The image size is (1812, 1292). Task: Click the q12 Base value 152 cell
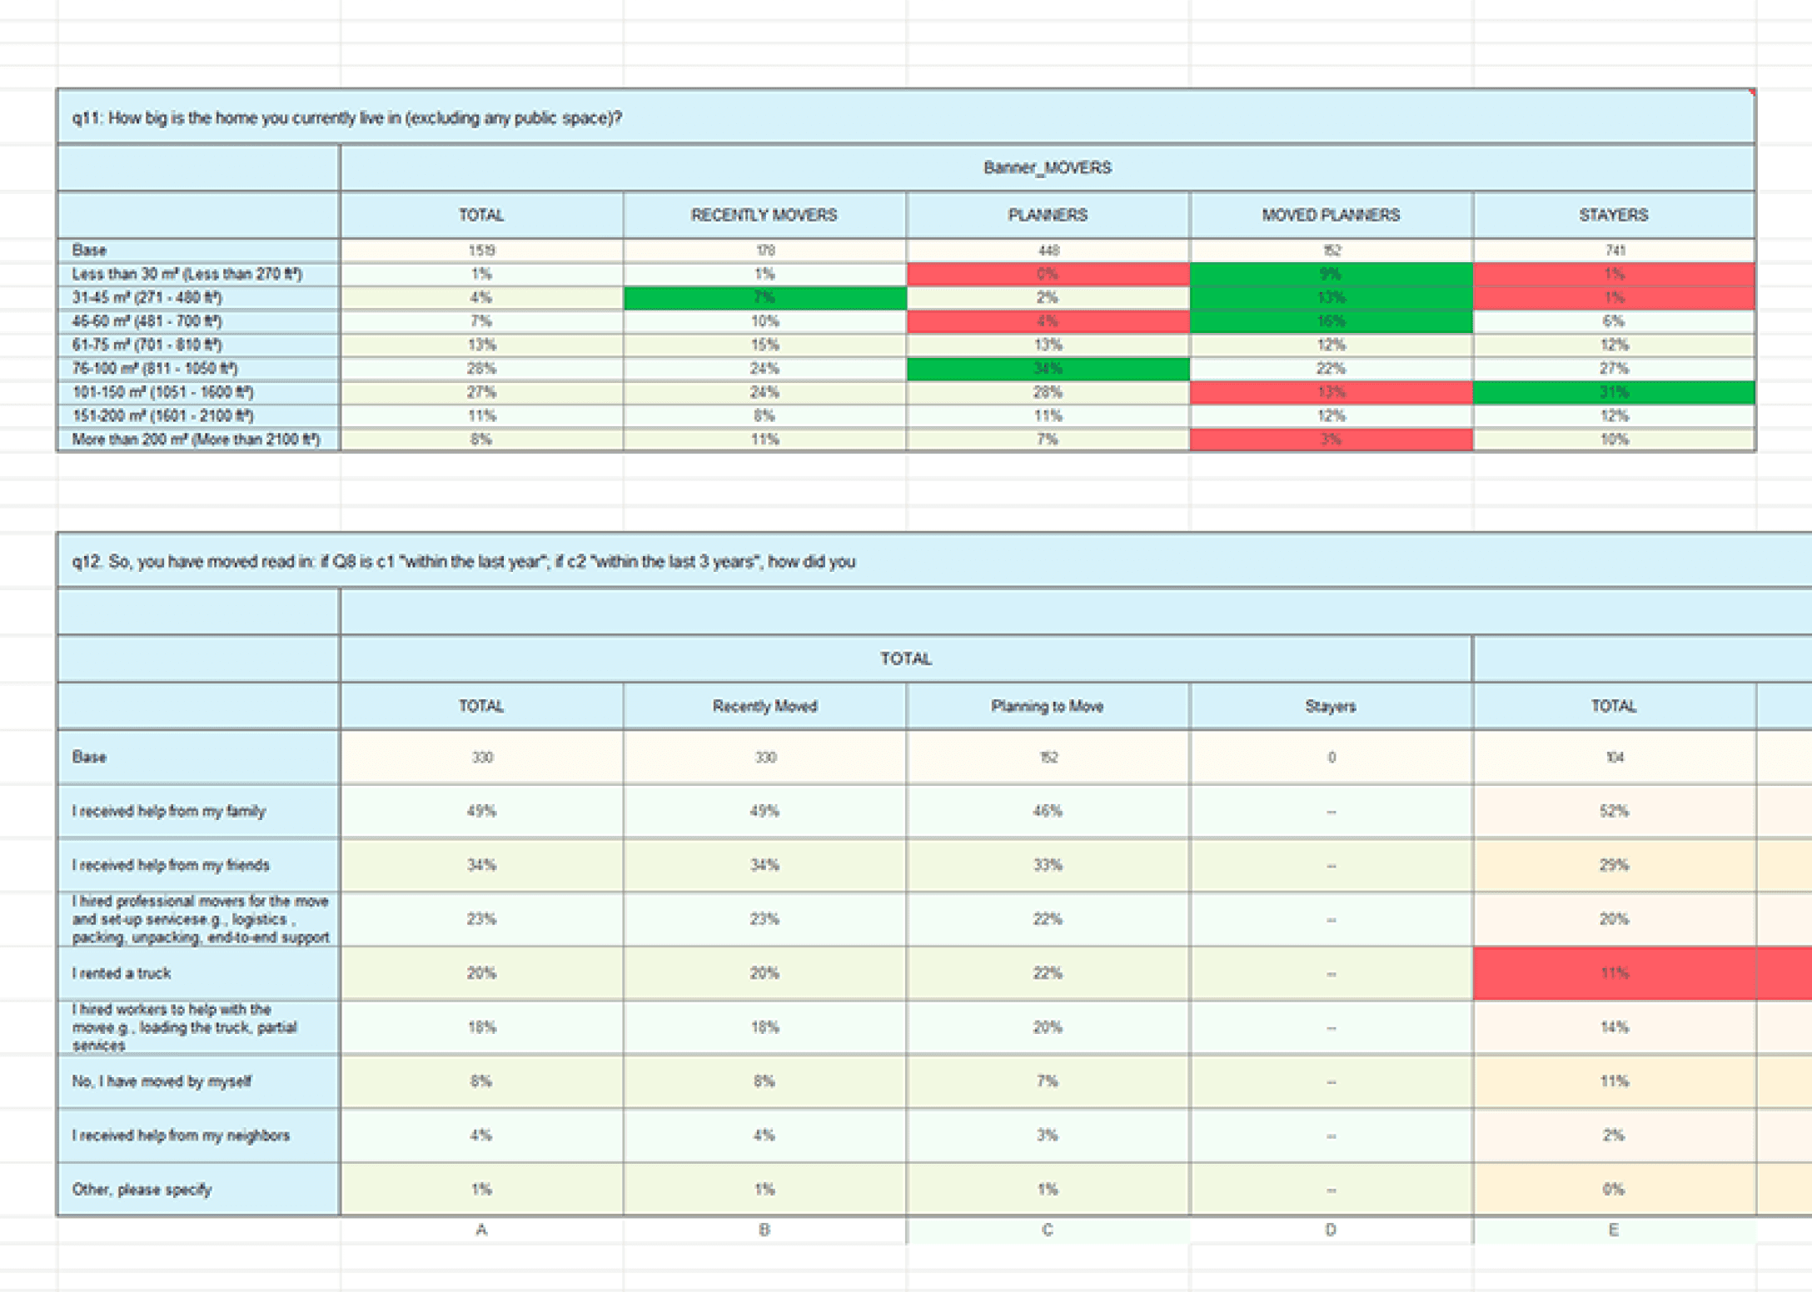[1047, 758]
